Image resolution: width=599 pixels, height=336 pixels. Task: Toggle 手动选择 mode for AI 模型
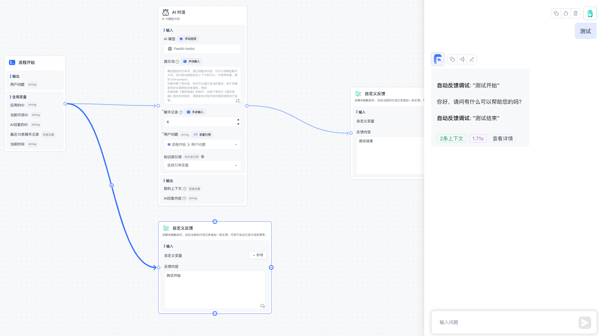click(x=188, y=39)
